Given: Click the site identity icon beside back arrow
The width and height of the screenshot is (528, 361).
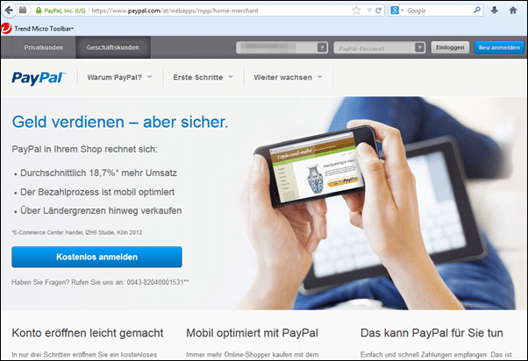Looking at the screenshot, I should (23, 11).
